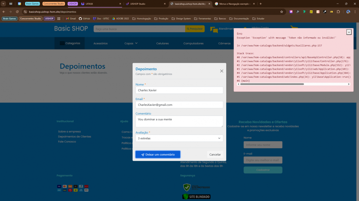The height and width of the screenshot is (201, 359).
Task: Open the Homologação bookmarks folder
Action: click(x=142, y=18)
